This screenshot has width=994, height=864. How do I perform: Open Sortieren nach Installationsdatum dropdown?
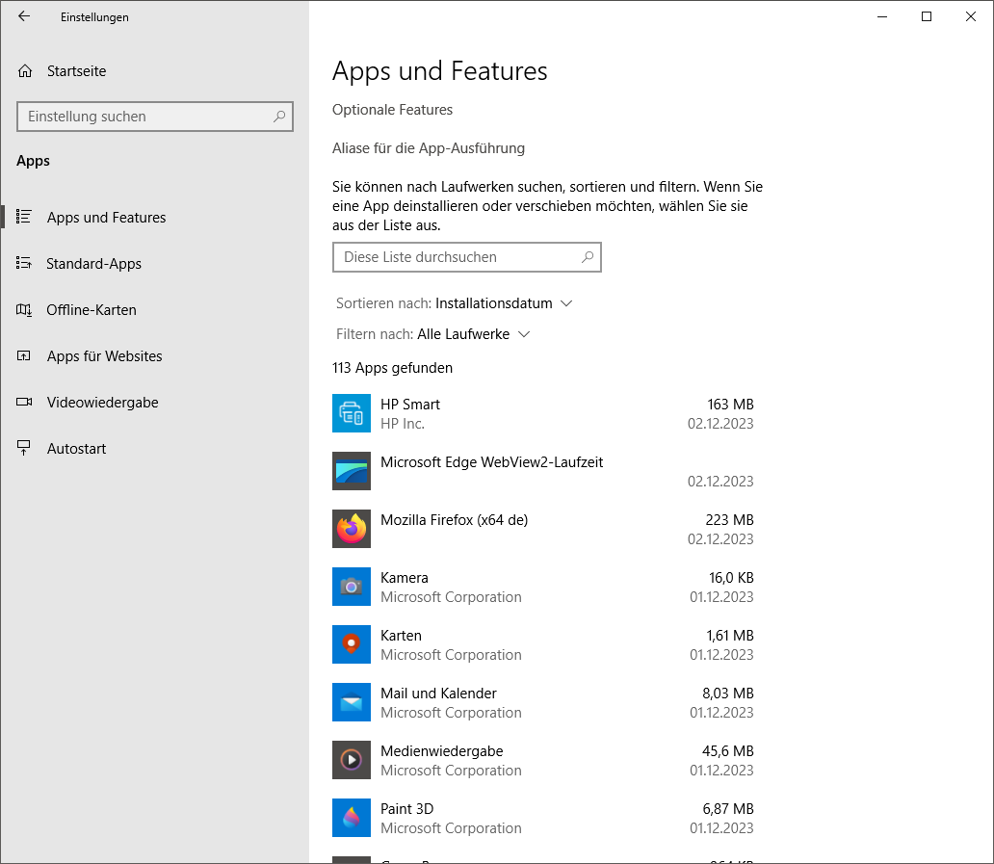454,303
